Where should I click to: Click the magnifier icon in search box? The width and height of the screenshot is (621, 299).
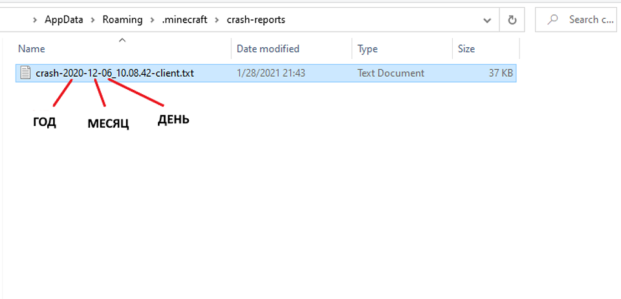552,19
